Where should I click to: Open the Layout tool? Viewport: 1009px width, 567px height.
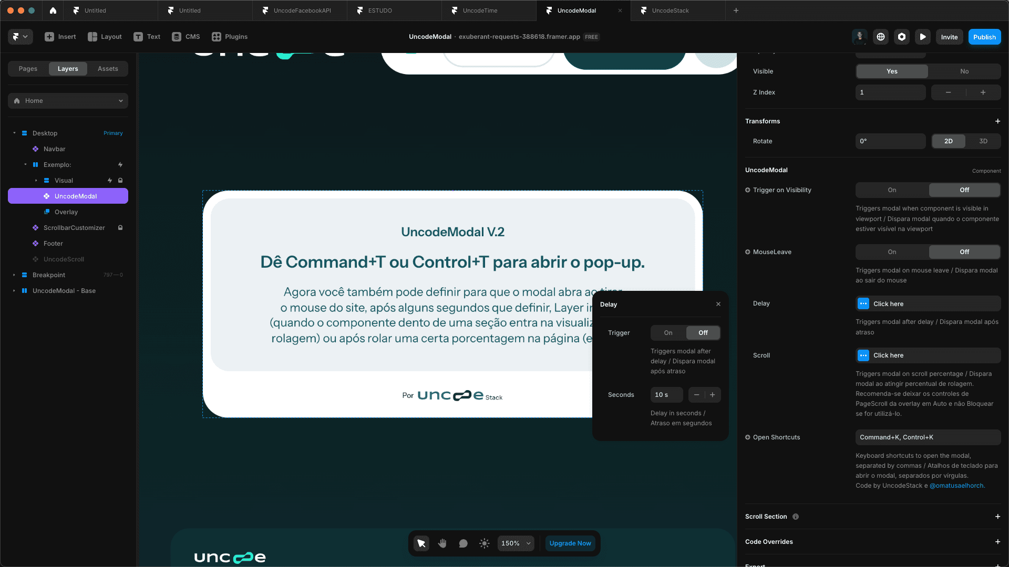pos(105,37)
